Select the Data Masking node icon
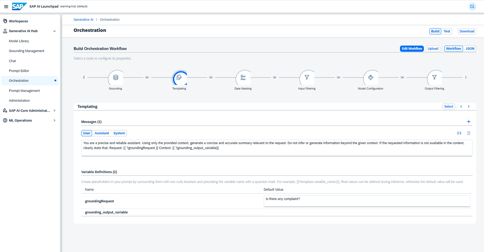The image size is (484, 252). [x=243, y=77]
